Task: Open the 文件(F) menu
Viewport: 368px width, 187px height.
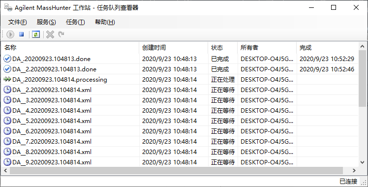Action: pyautogui.click(x=17, y=22)
